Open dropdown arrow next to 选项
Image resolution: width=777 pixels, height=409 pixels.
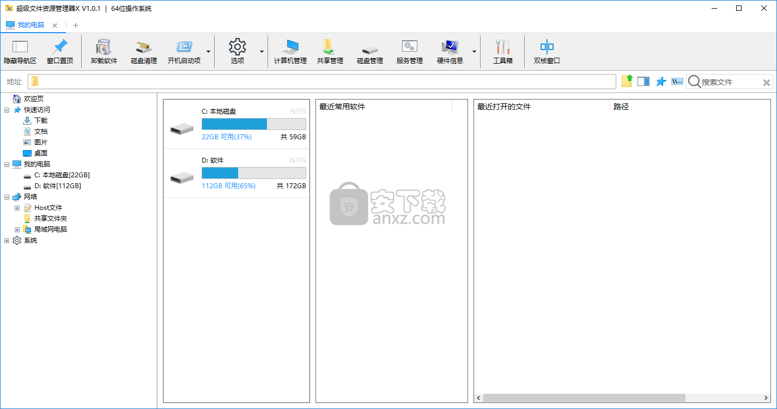pos(262,52)
